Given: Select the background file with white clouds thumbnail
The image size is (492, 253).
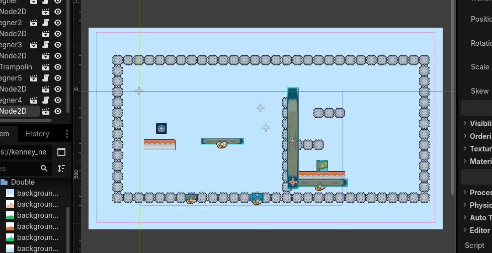Looking at the screenshot, I should coord(32,193).
